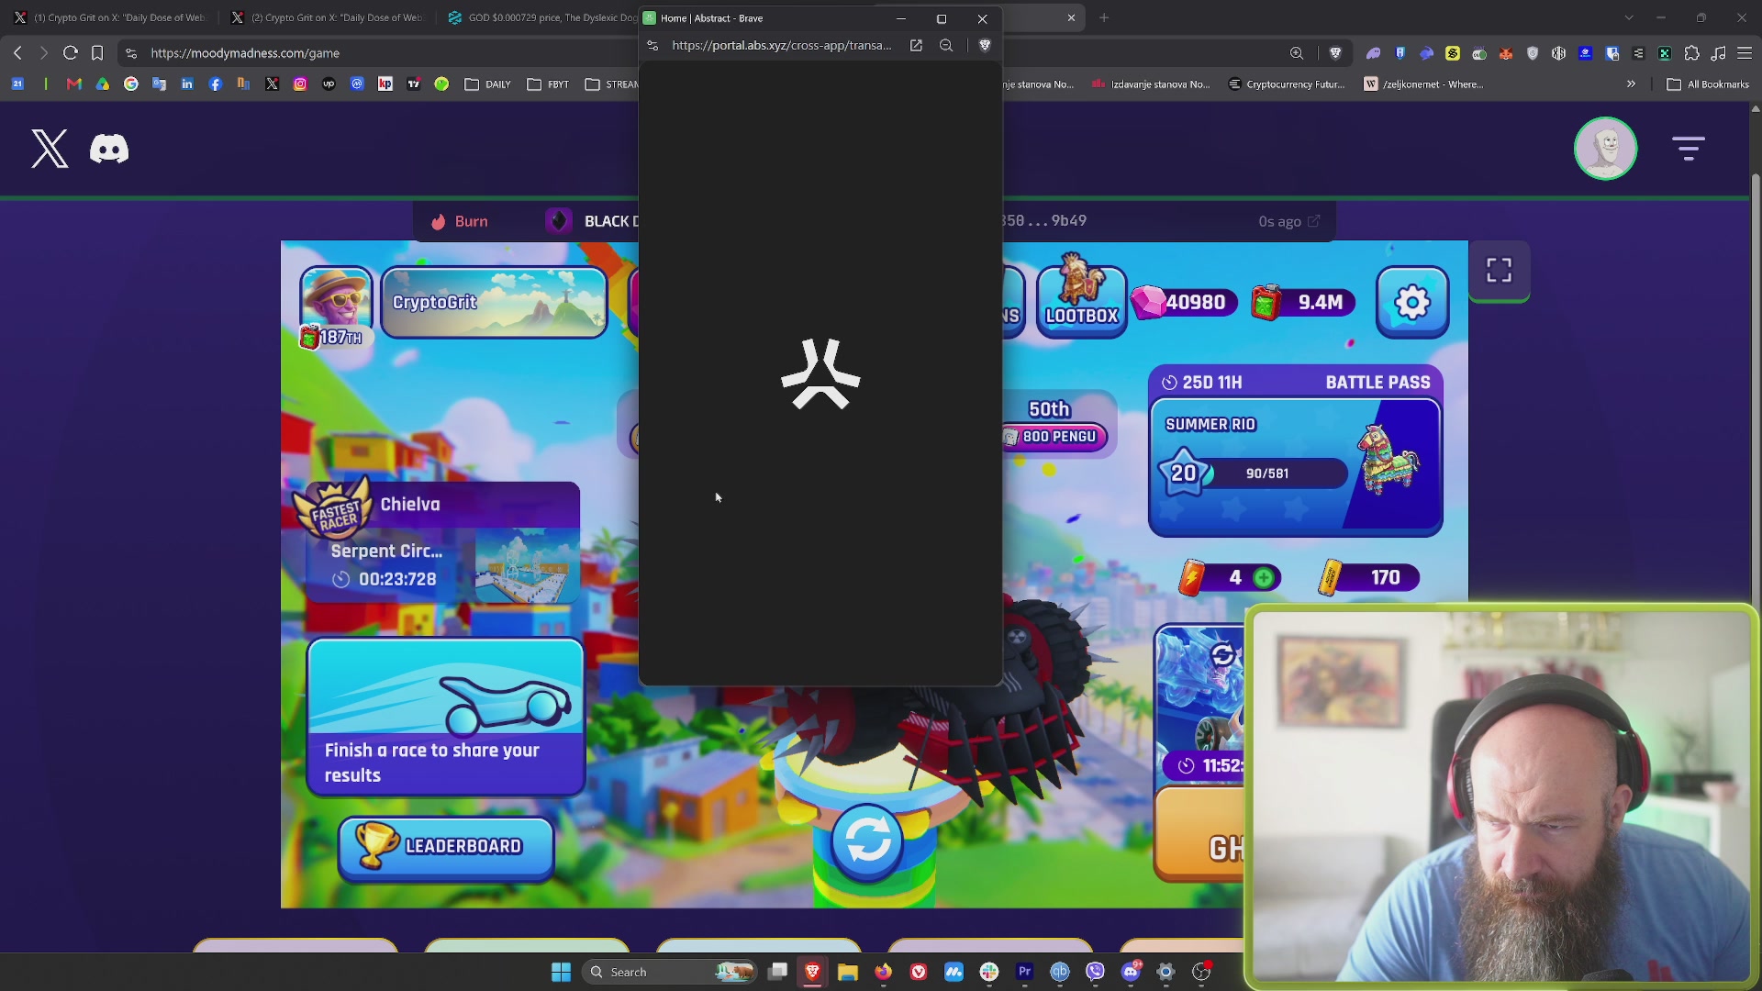Open popup in tab icon
This screenshot has width=1762, height=991.
tap(916, 45)
